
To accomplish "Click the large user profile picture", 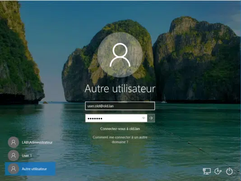I will pos(120,55).
